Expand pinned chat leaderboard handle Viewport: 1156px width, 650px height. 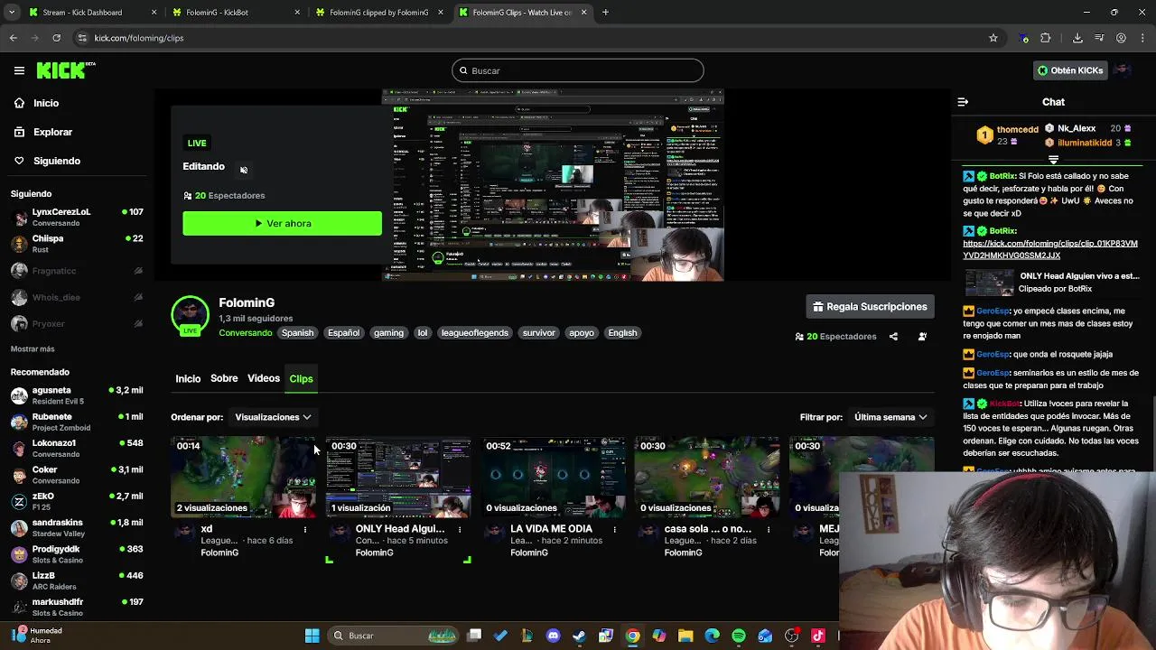pyautogui.click(x=1053, y=160)
